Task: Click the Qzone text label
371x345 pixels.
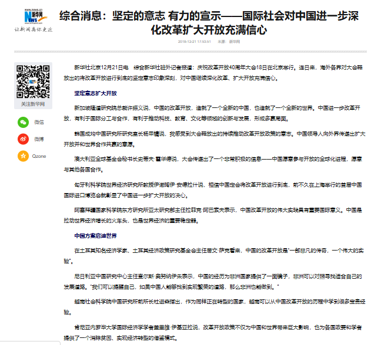Action: [39, 156]
